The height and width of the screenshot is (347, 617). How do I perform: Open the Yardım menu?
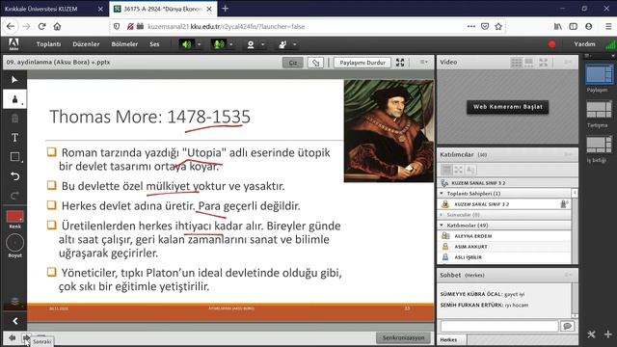pyautogui.click(x=584, y=44)
